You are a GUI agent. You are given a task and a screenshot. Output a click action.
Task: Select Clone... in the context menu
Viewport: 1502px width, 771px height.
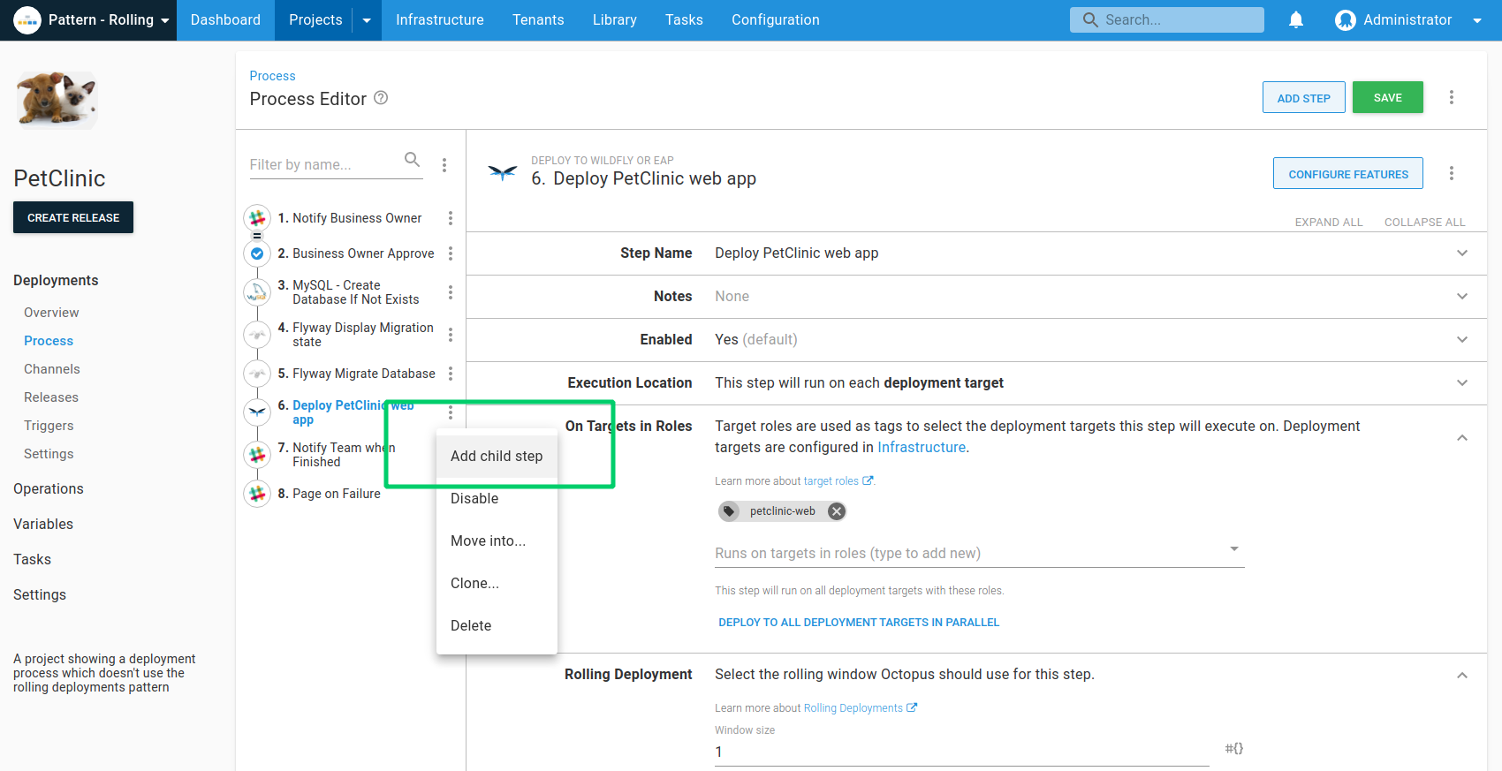(x=475, y=584)
